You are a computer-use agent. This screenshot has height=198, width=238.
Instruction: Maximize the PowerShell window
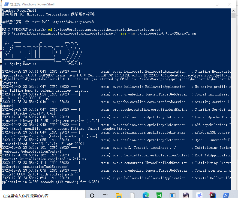(217, 4)
